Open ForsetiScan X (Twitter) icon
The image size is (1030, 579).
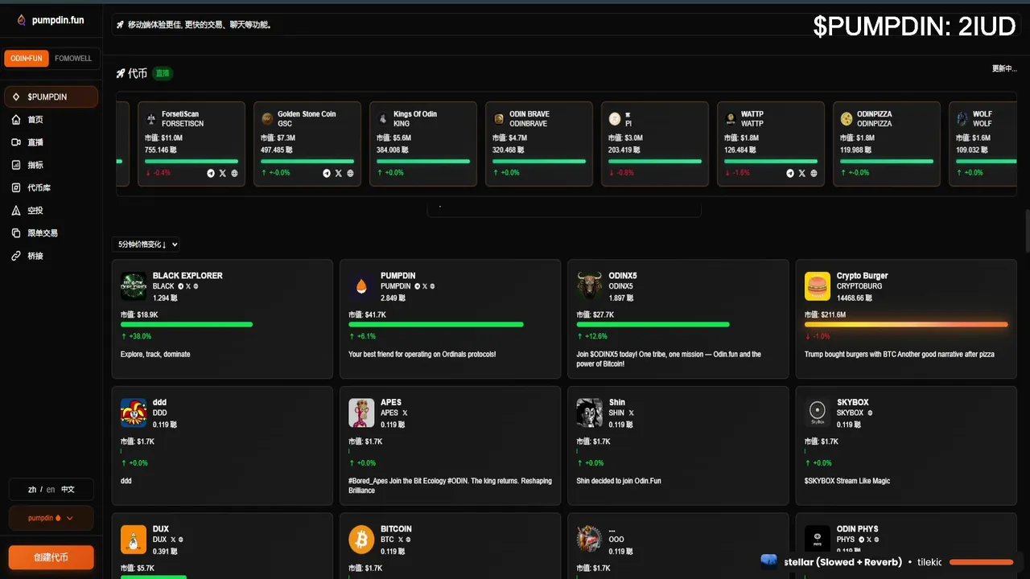tap(223, 173)
